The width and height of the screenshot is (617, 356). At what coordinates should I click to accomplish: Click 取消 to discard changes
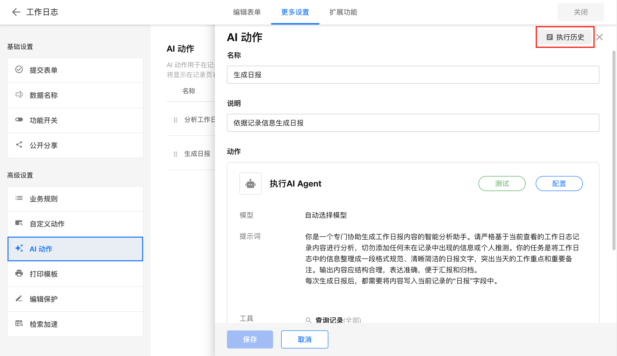(304, 339)
